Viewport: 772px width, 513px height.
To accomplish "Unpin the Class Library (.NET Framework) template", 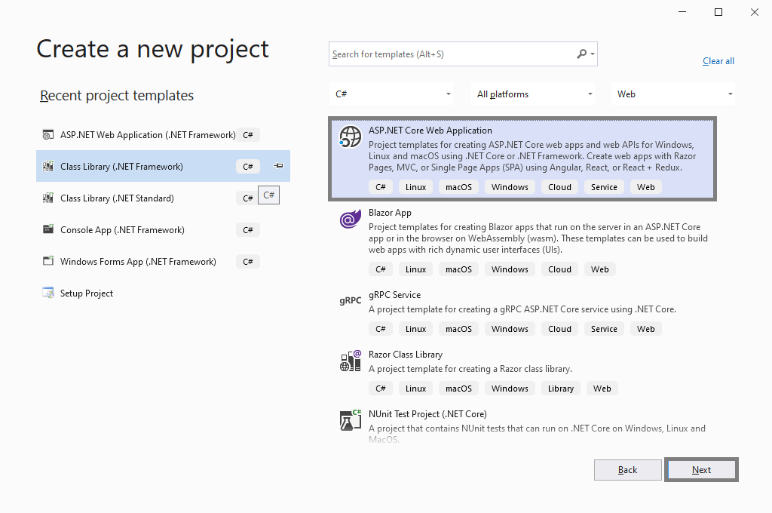I will coord(278,166).
